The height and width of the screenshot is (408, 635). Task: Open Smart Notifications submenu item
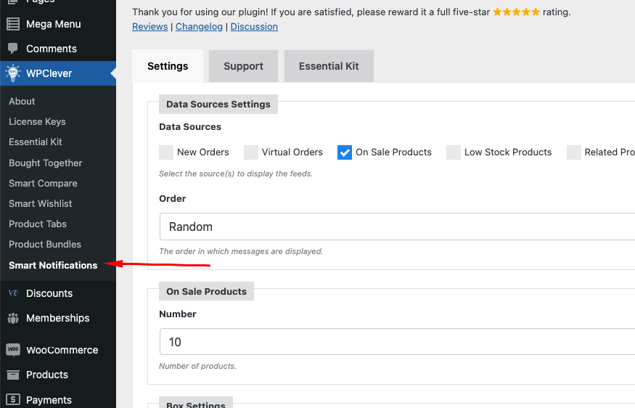click(53, 266)
